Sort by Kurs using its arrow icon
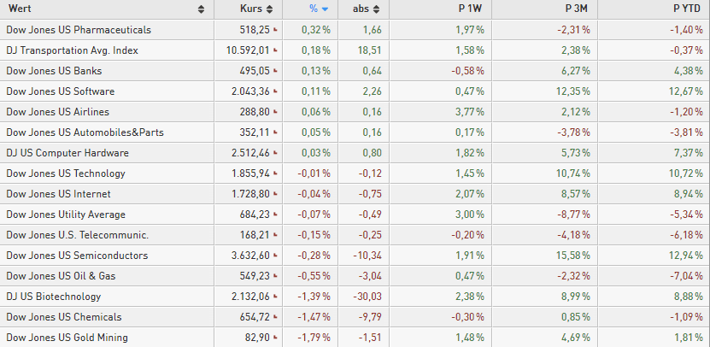 point(270,9)
